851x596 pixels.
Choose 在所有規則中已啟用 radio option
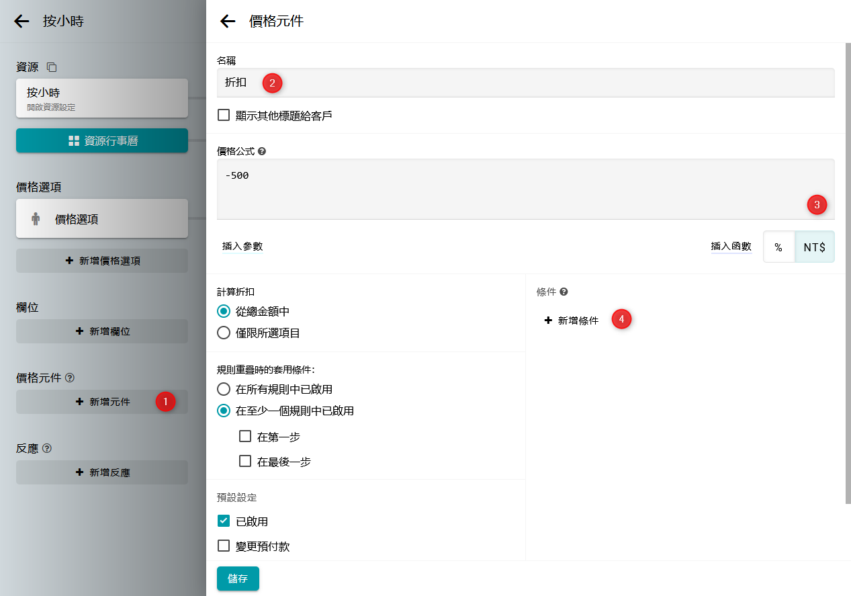click(224, 389)
